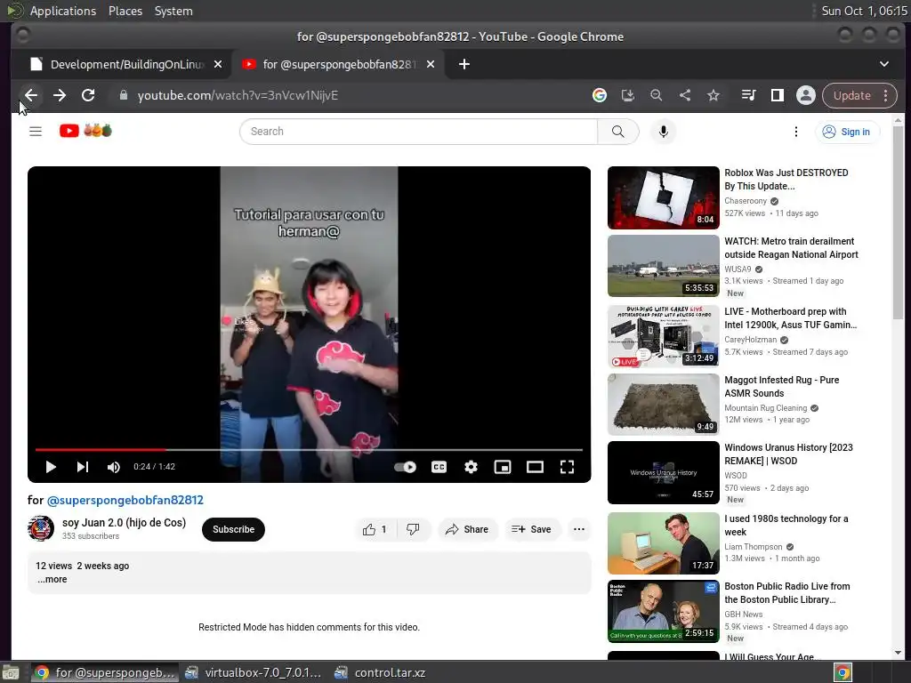Open the Places menu
The height and width of the screenshot is (683, 911).
pyautogui.click(x=125, y=11)
